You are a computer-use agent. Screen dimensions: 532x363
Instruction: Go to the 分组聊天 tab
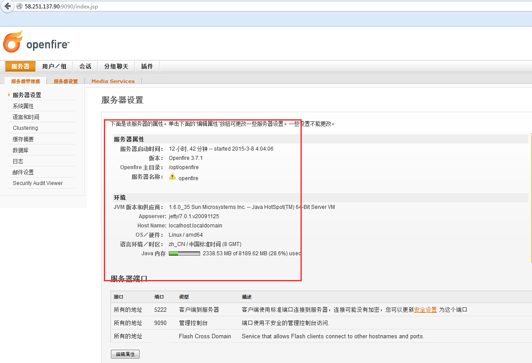[116, 66]
